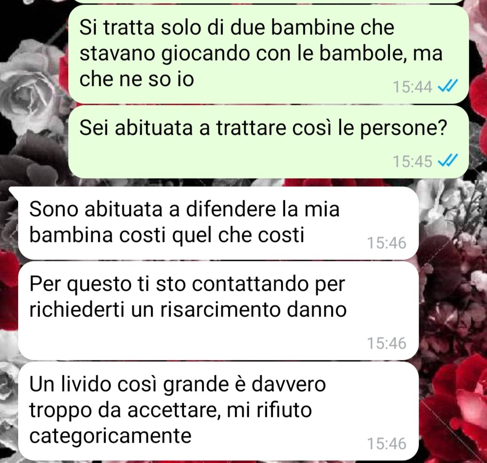This screenshot has width=487, height=463.
Task: Tap the 15:46 timestamp next to 'categoricamente'
Action: click(x=386, y=444)
